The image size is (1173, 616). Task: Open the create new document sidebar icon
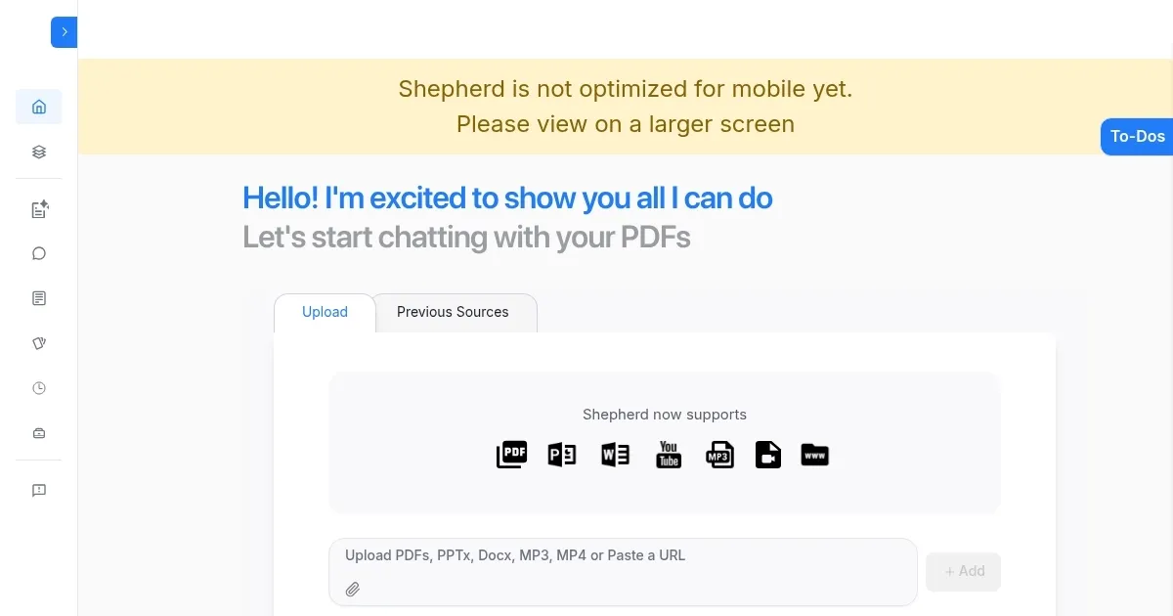[x=38, y=209]
